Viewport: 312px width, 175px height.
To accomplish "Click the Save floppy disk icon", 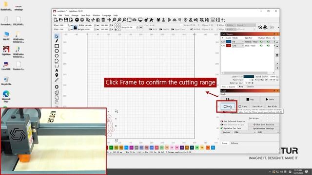I will tap(66, 20).
